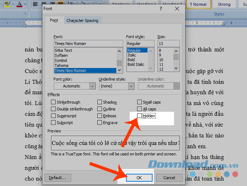Check the Small caps checkbox
This screenshot has height=186, width=247.
pyautogui.click(x=139, y=102)
